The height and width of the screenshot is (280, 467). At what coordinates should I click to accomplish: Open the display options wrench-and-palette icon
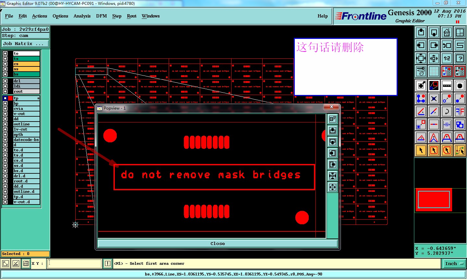pos(421,71)
